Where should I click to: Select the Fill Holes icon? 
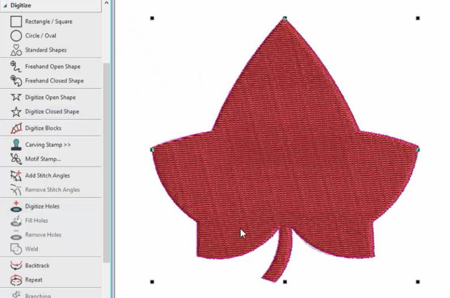(x=16, y=221)
